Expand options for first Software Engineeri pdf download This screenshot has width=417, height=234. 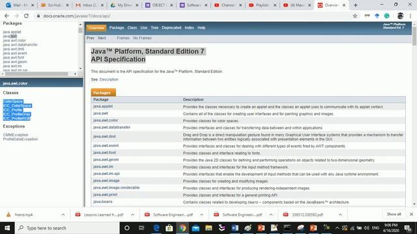(201, 214)
